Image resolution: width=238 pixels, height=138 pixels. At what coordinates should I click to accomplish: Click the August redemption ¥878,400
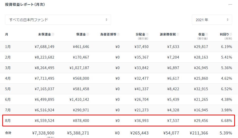coord(81,121)
